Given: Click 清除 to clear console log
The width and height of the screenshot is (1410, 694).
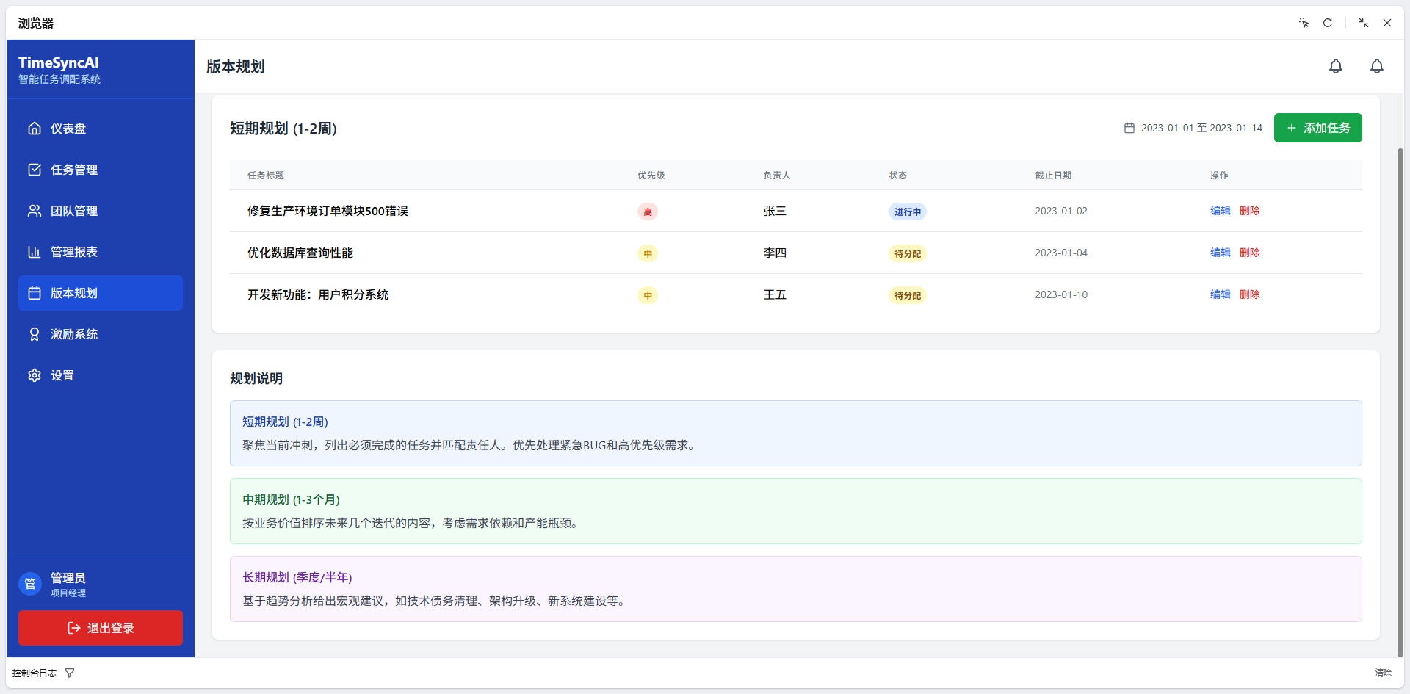Looking at the screenshot, I should [1384, 673].
